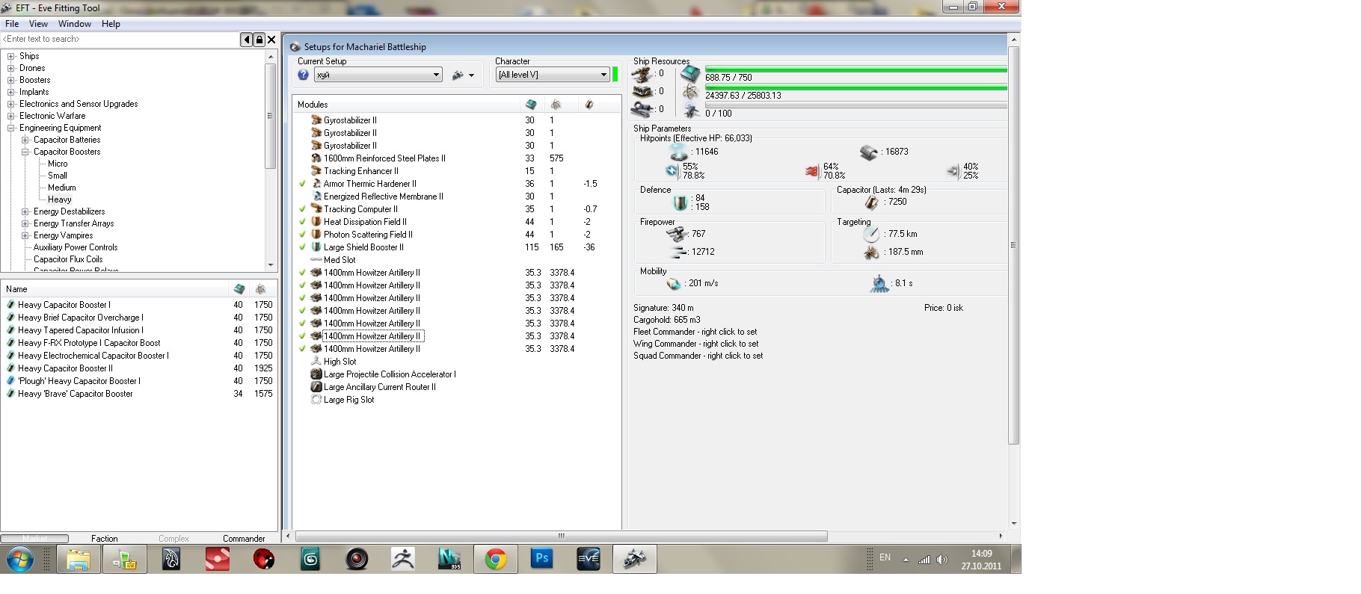
Task: Click the capacitor icon showing 7250
Action: tap(871, 202)
